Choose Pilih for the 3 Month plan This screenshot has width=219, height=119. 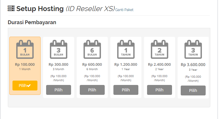(x=59, y=90)
